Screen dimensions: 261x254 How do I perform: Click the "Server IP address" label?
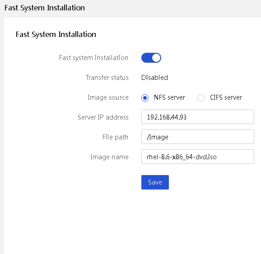coord(103,117)
